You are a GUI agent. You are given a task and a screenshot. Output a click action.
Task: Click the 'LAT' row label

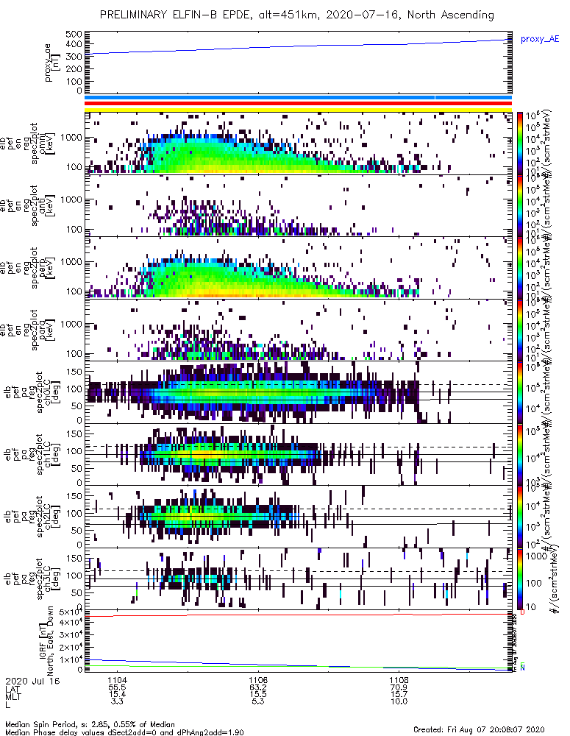pyautogui.click(x=13, y=689)
